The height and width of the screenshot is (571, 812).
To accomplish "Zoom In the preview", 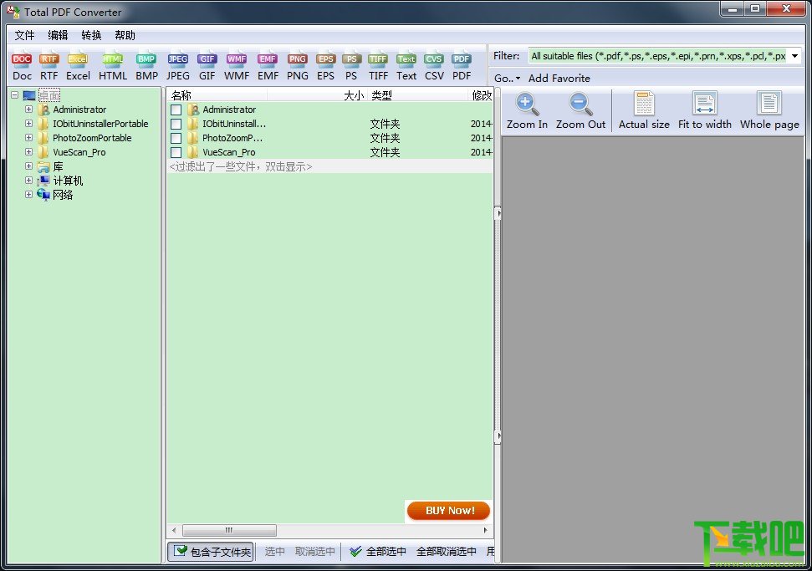I will coord(527,110).
